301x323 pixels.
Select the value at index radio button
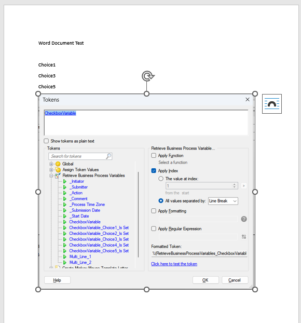[161, 179]
